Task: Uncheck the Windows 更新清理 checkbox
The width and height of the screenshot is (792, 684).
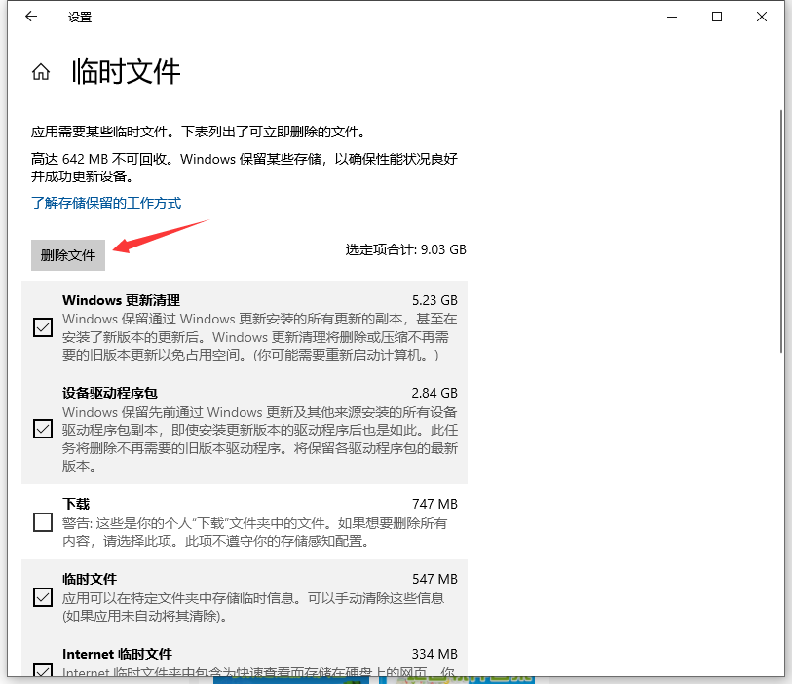Action: pyautogui.click(x=43, y=327)
